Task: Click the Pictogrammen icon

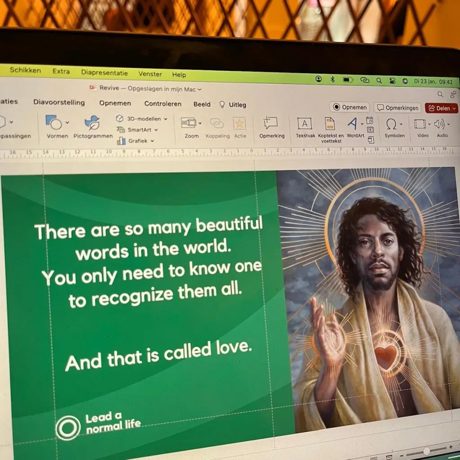Action: [92, 123]
